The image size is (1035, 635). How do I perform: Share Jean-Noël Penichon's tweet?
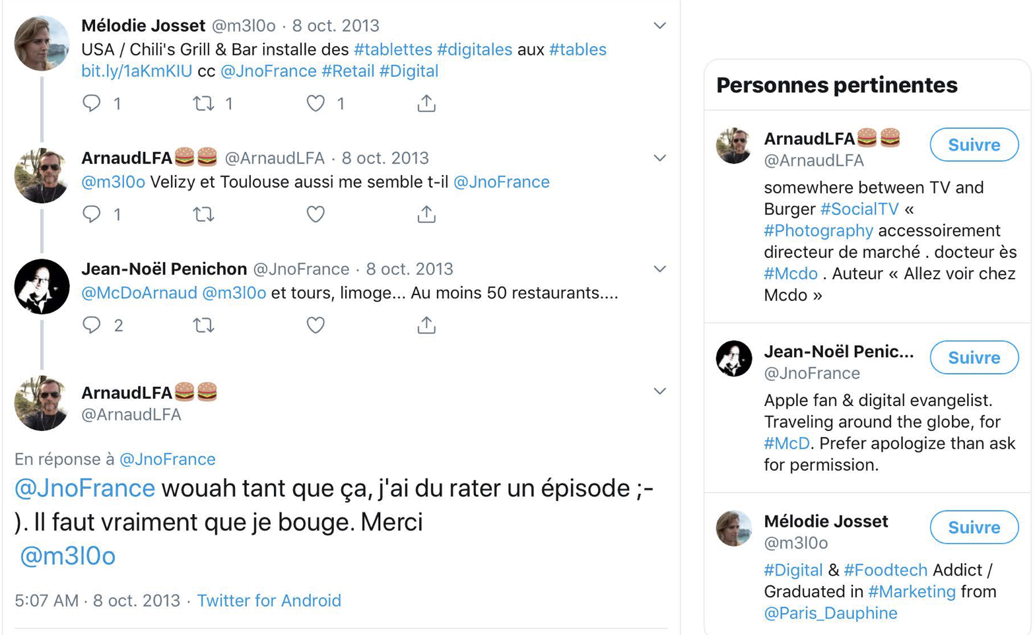(x=426, y=324)
